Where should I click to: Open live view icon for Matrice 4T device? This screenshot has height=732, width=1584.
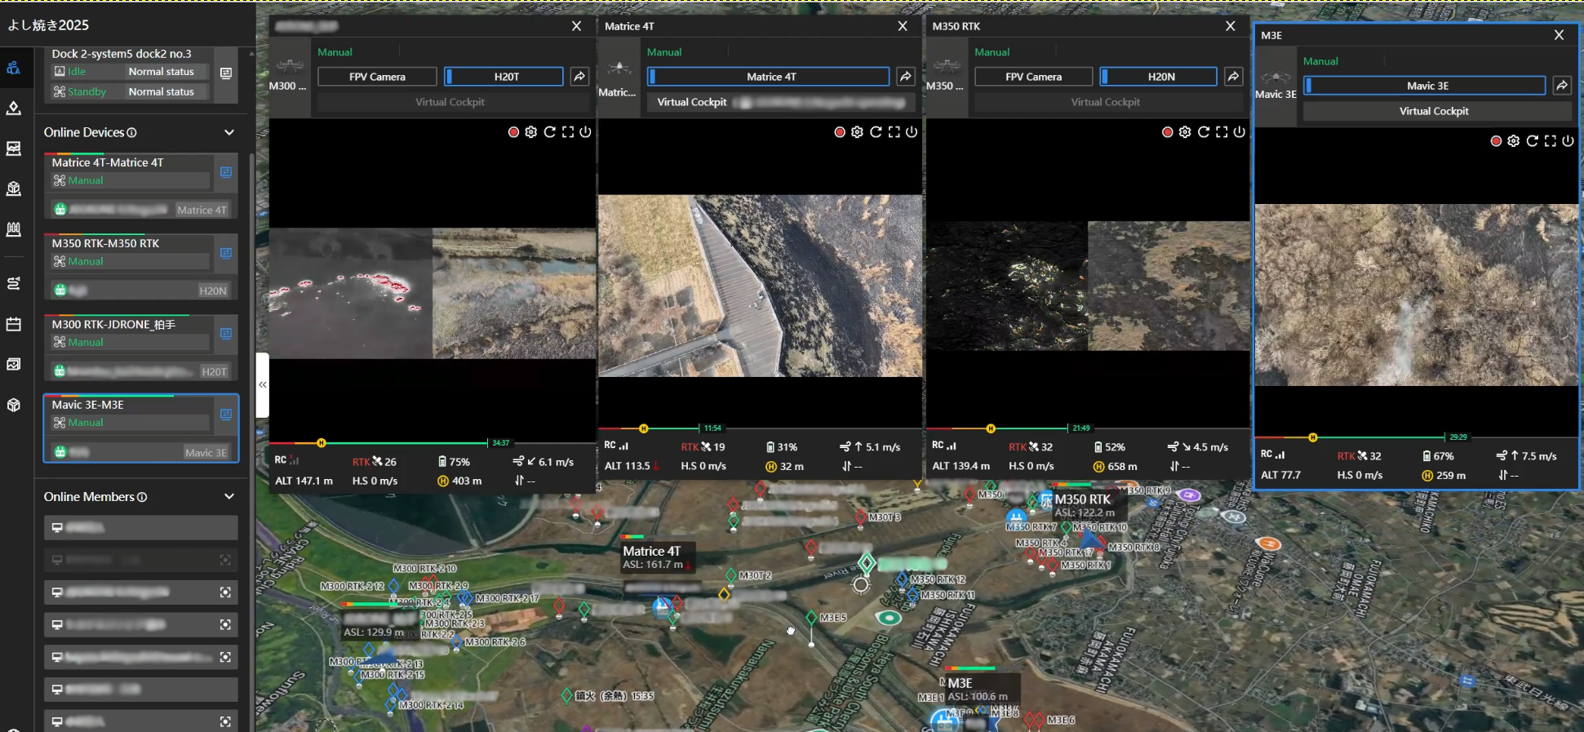coord(226,172)
